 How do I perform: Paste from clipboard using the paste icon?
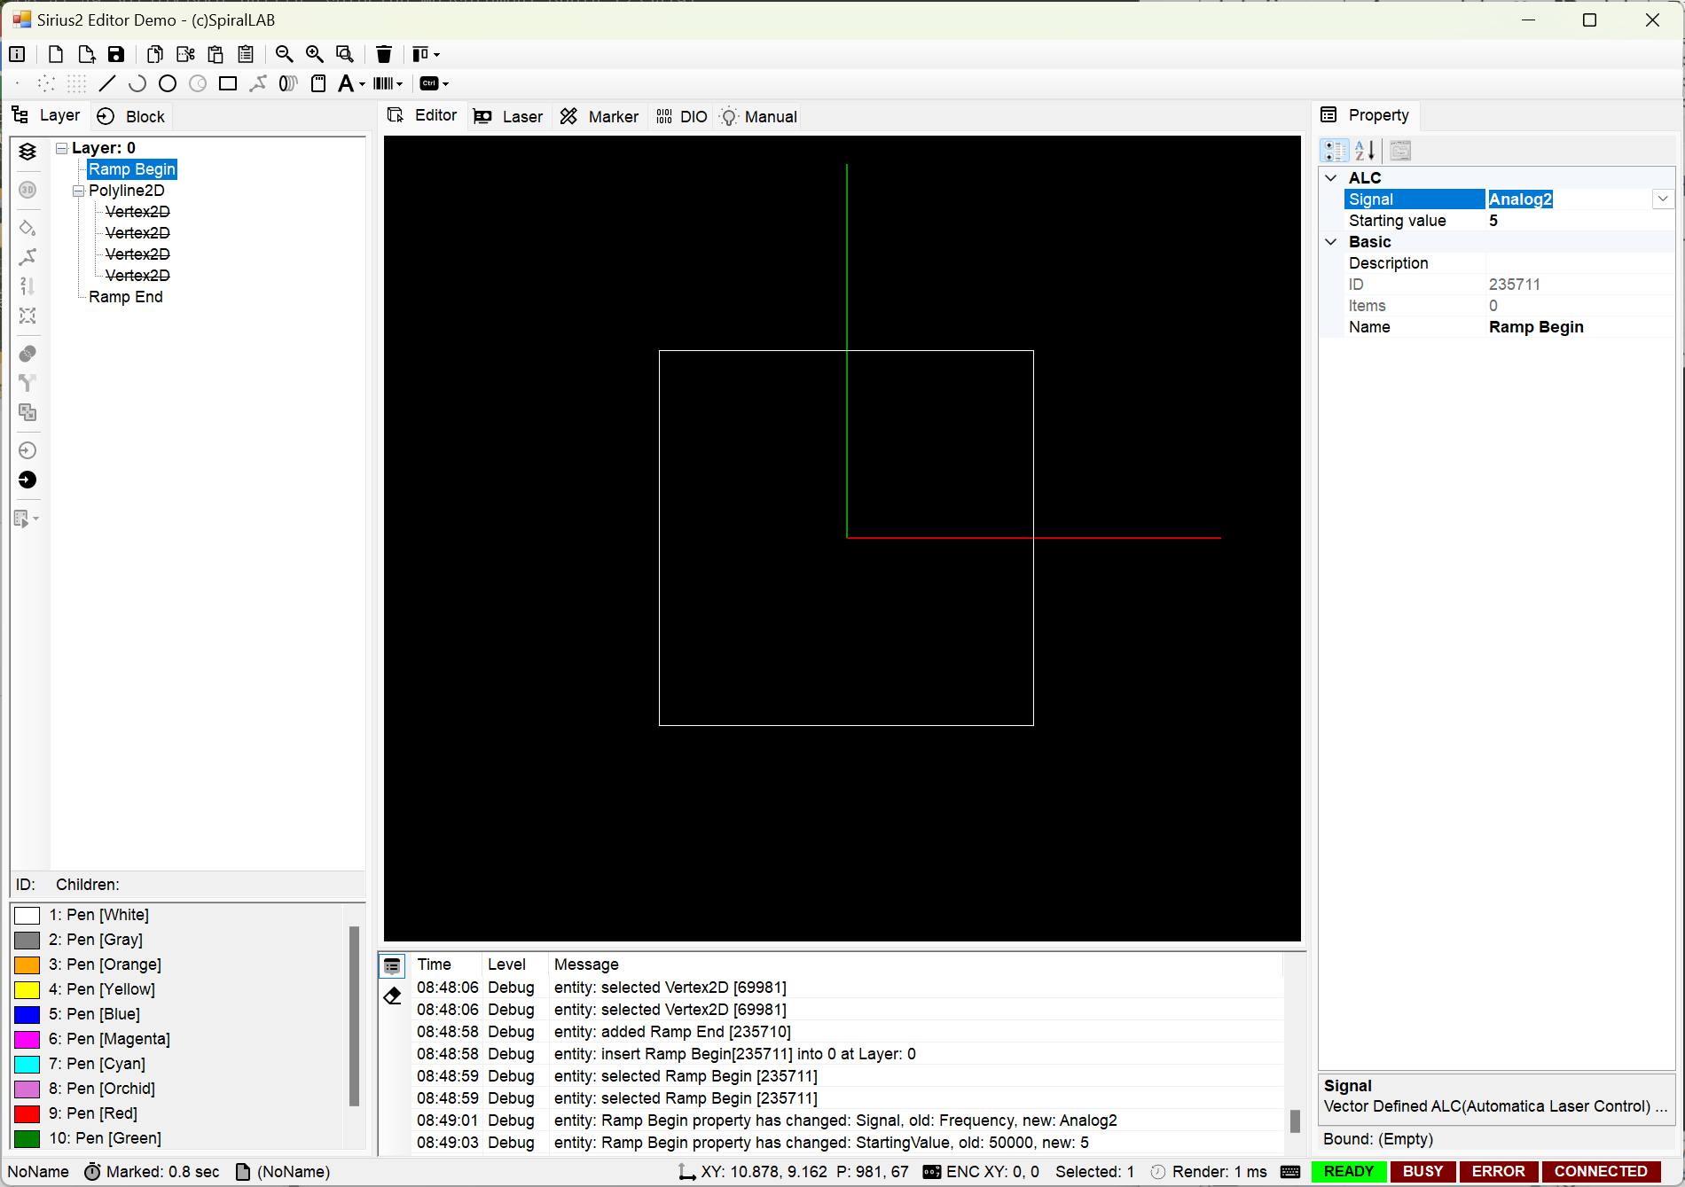[216, 54]
